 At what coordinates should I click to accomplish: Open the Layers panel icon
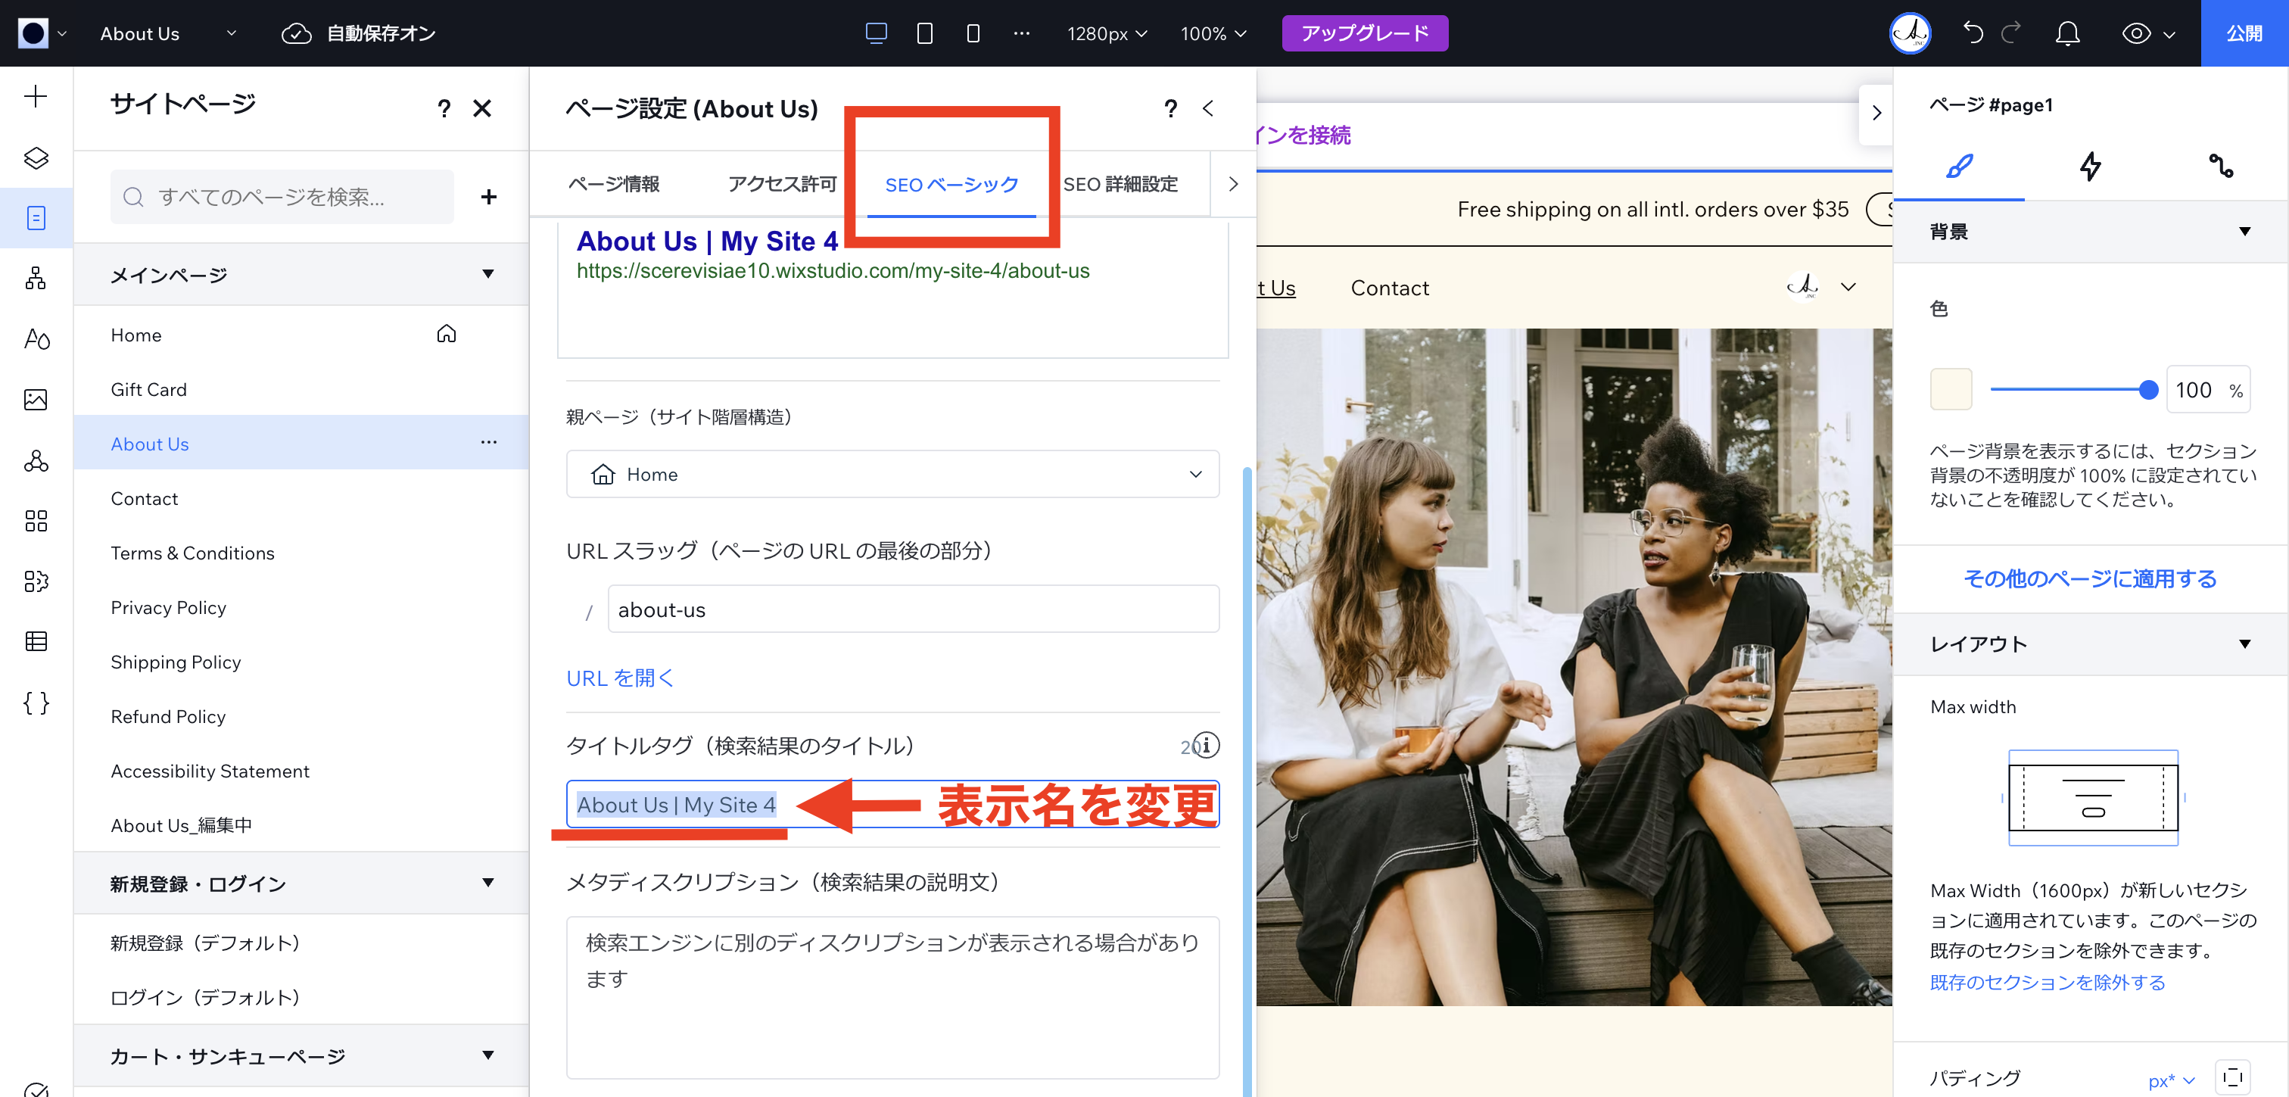click(36, 157)
